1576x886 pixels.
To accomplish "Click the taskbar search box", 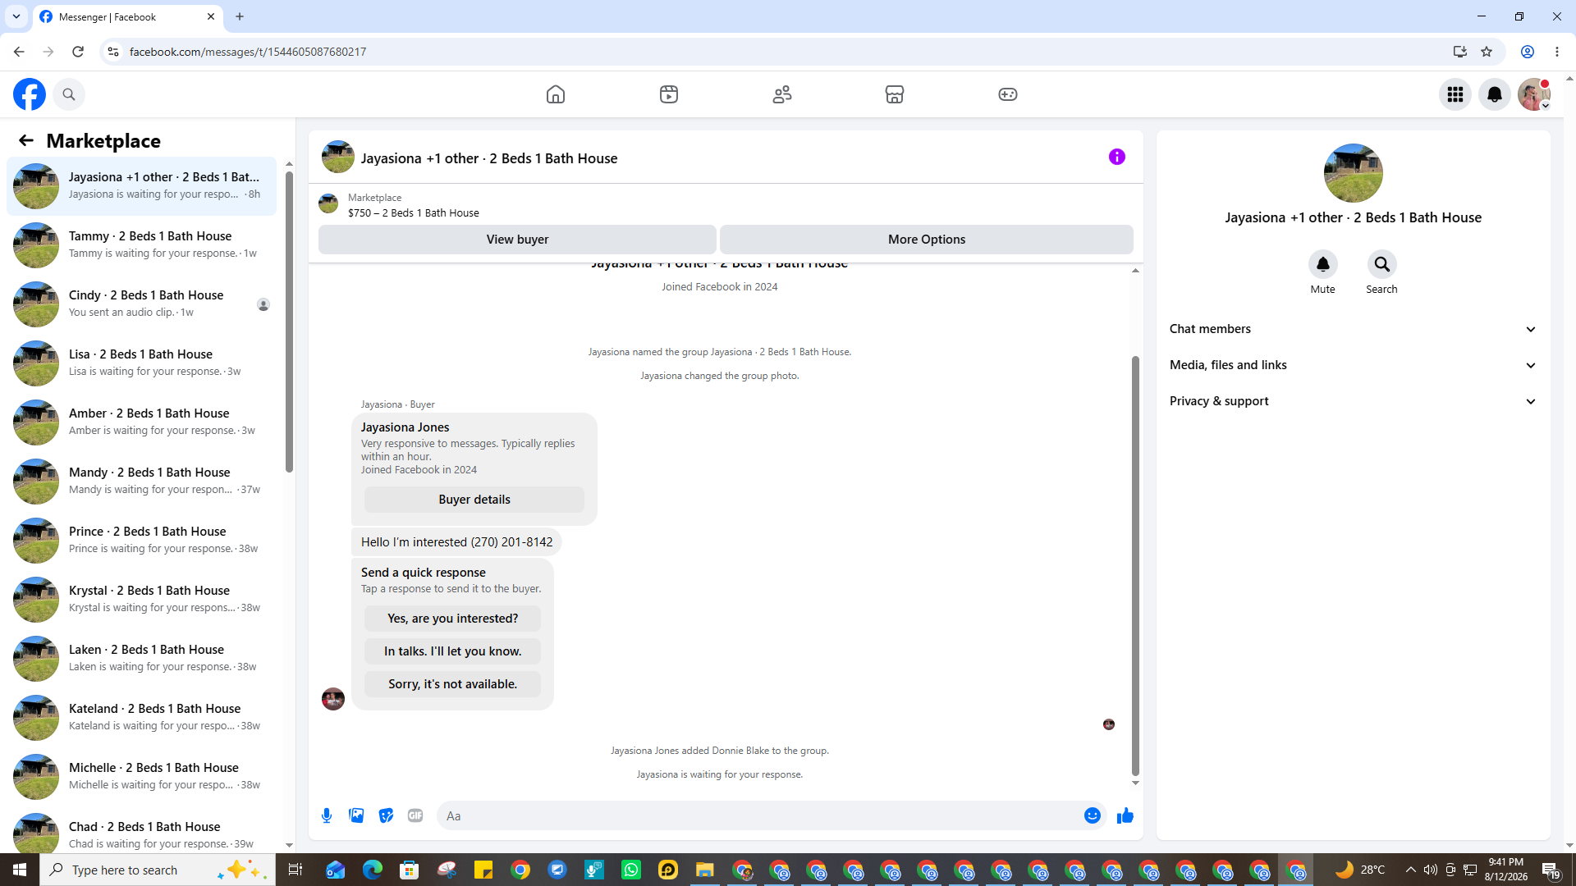I will [157, 870].
